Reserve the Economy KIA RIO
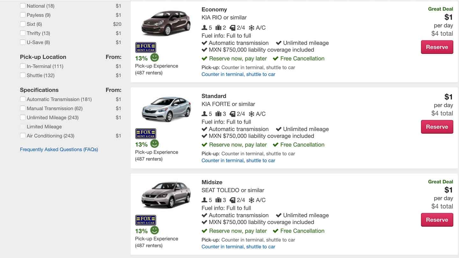This screenshot has height=258, width=459. 437,47
